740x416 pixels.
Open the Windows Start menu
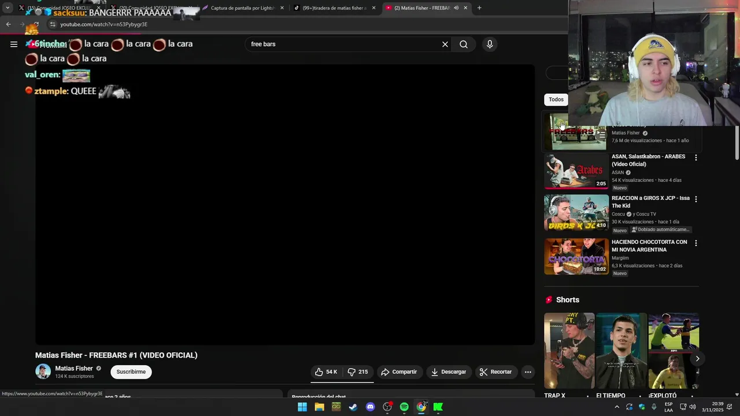302,407
